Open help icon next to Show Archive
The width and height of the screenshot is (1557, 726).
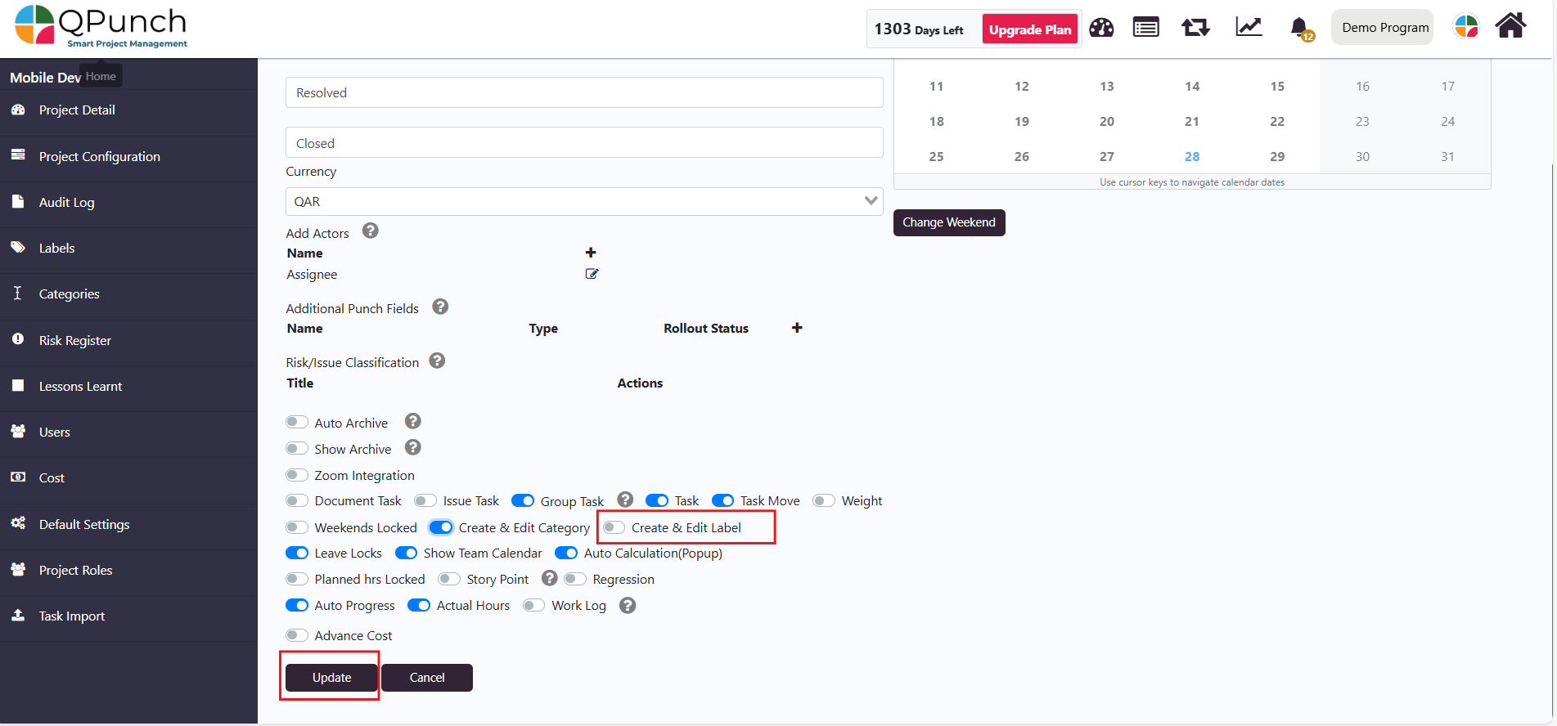pos(413,447)
